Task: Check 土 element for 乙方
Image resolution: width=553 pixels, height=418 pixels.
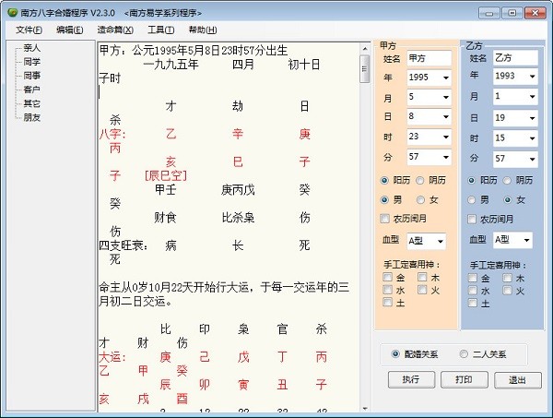Action: pos(473,303)
